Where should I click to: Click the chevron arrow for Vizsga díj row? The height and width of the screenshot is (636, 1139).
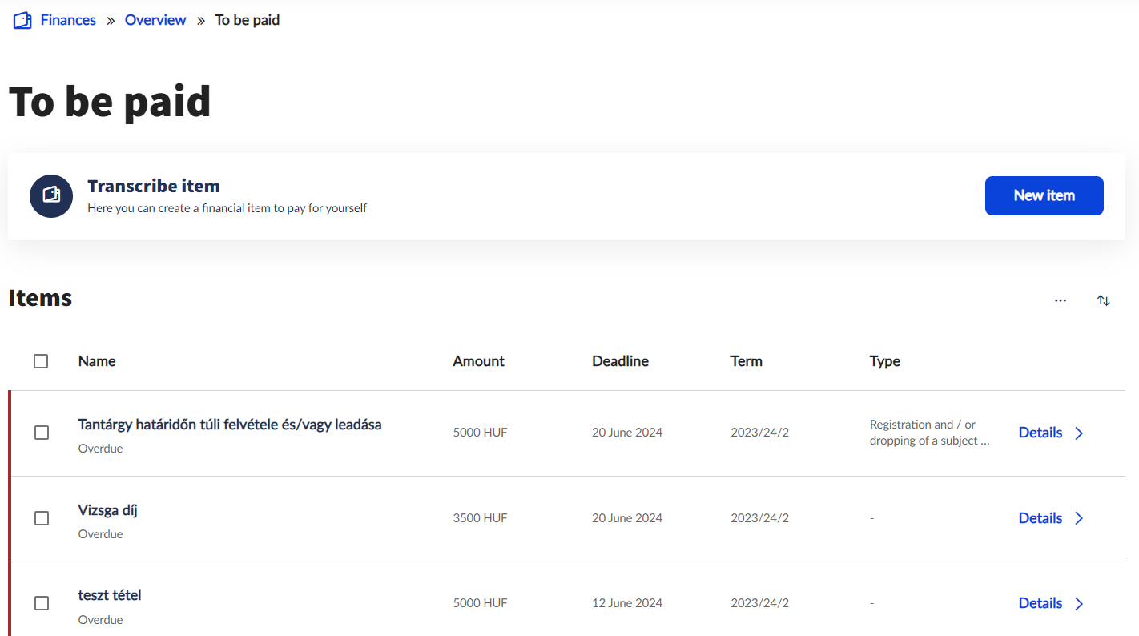click(x=1079, y=518)
